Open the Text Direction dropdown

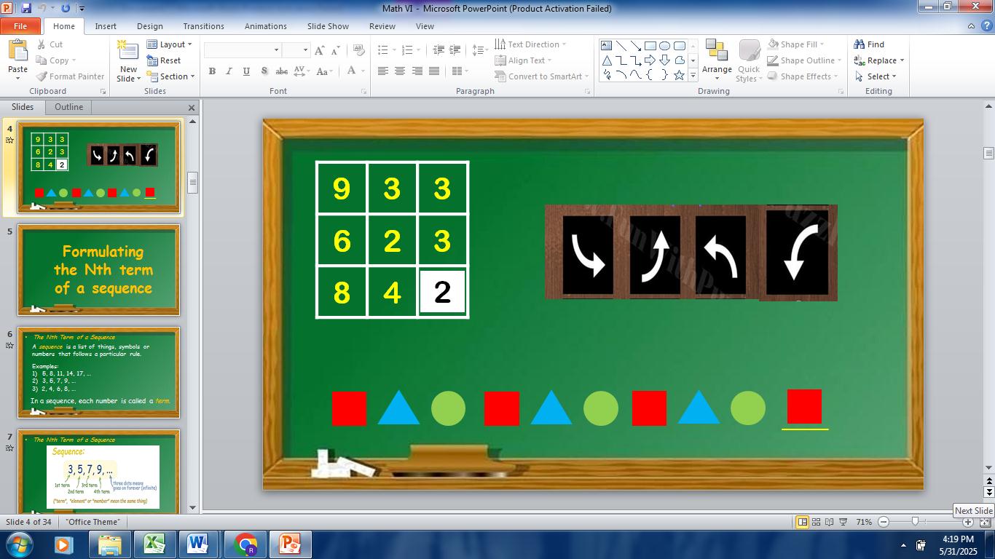tap(530, 44)
